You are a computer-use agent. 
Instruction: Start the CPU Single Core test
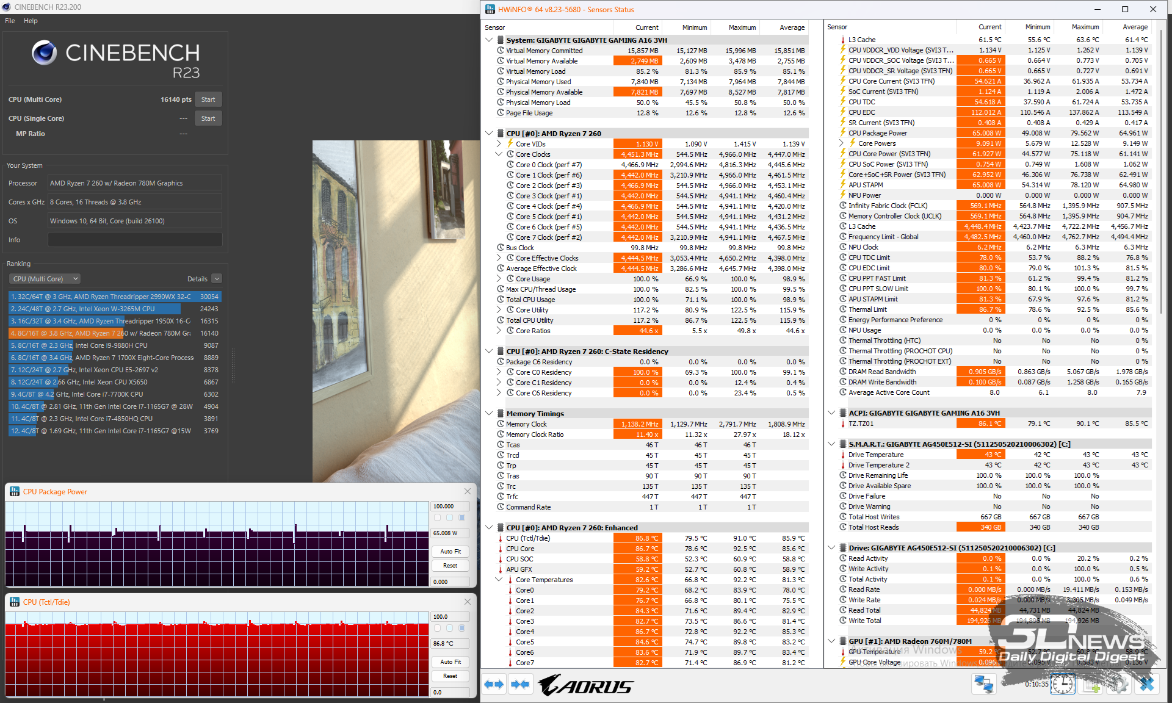pos(208,118)
